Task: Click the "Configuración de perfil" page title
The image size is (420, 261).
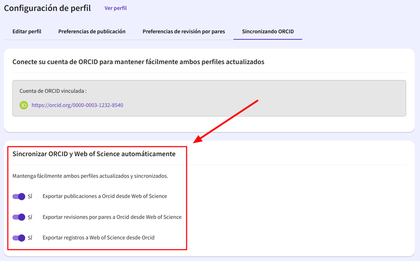Action: pyautogui.click(x=48, y=8)
